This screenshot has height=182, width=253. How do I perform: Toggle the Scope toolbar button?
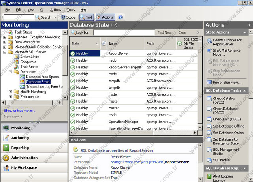click(x=68, y=17)
